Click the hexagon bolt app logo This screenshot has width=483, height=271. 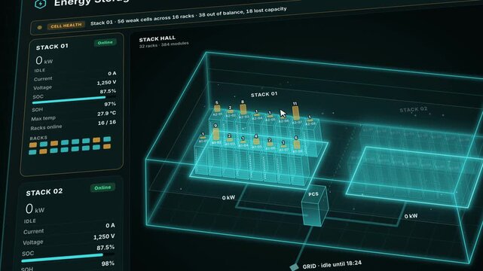(41, 3)
